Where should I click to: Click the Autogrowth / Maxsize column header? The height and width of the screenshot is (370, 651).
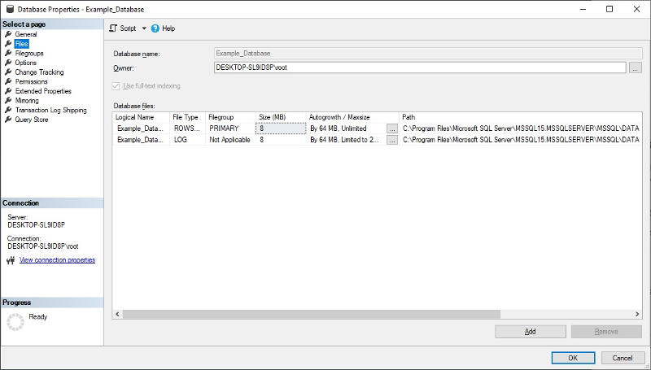pos(352,117)
